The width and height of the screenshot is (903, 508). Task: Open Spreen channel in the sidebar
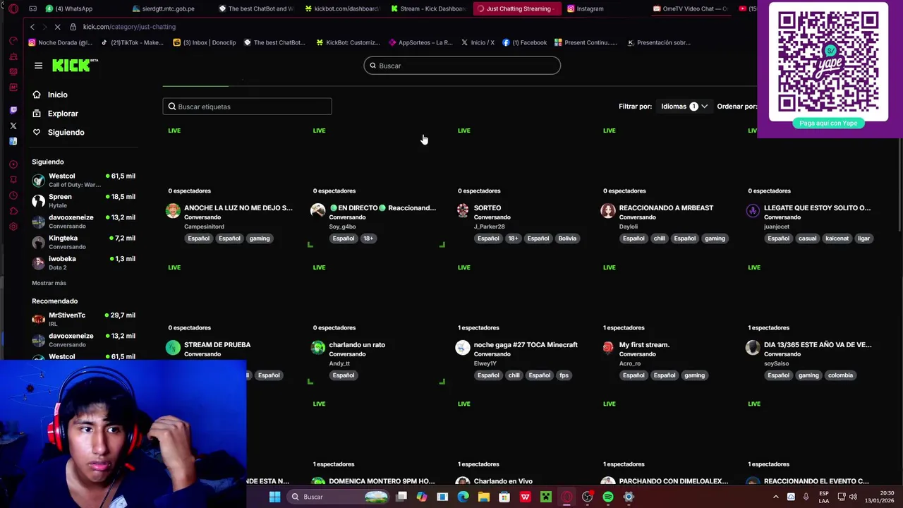click(x=83, y=200)
